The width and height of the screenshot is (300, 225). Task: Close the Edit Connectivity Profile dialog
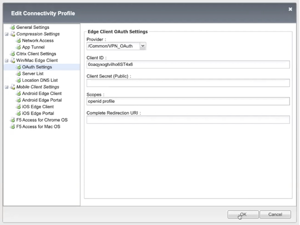[x=290, y=9]
